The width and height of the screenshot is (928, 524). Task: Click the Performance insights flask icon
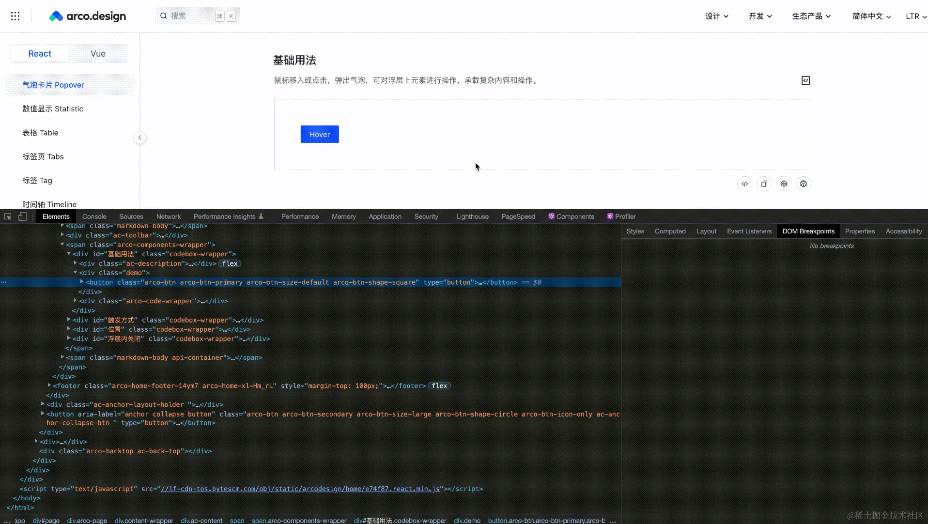[261, 216]
